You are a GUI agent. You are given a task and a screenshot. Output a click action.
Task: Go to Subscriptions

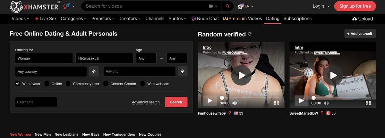297,19
